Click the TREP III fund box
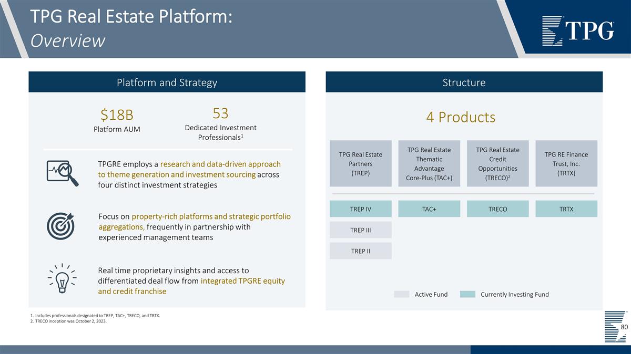 click(x=361, y=230)
